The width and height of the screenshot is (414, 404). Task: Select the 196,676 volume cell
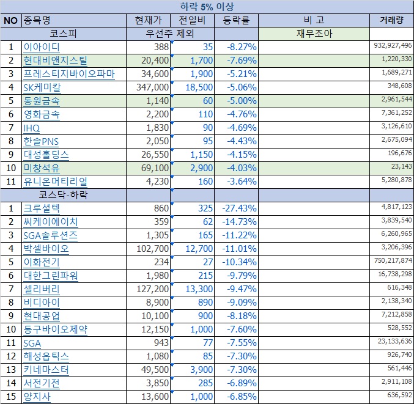coord(392,155)
